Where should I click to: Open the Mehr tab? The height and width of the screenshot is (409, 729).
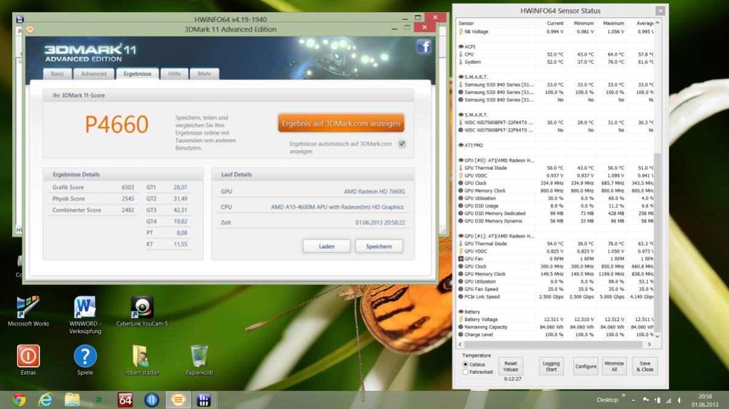click(x=204, y=74)
